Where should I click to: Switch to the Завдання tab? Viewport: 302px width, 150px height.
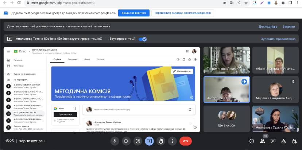pos(73,59)
